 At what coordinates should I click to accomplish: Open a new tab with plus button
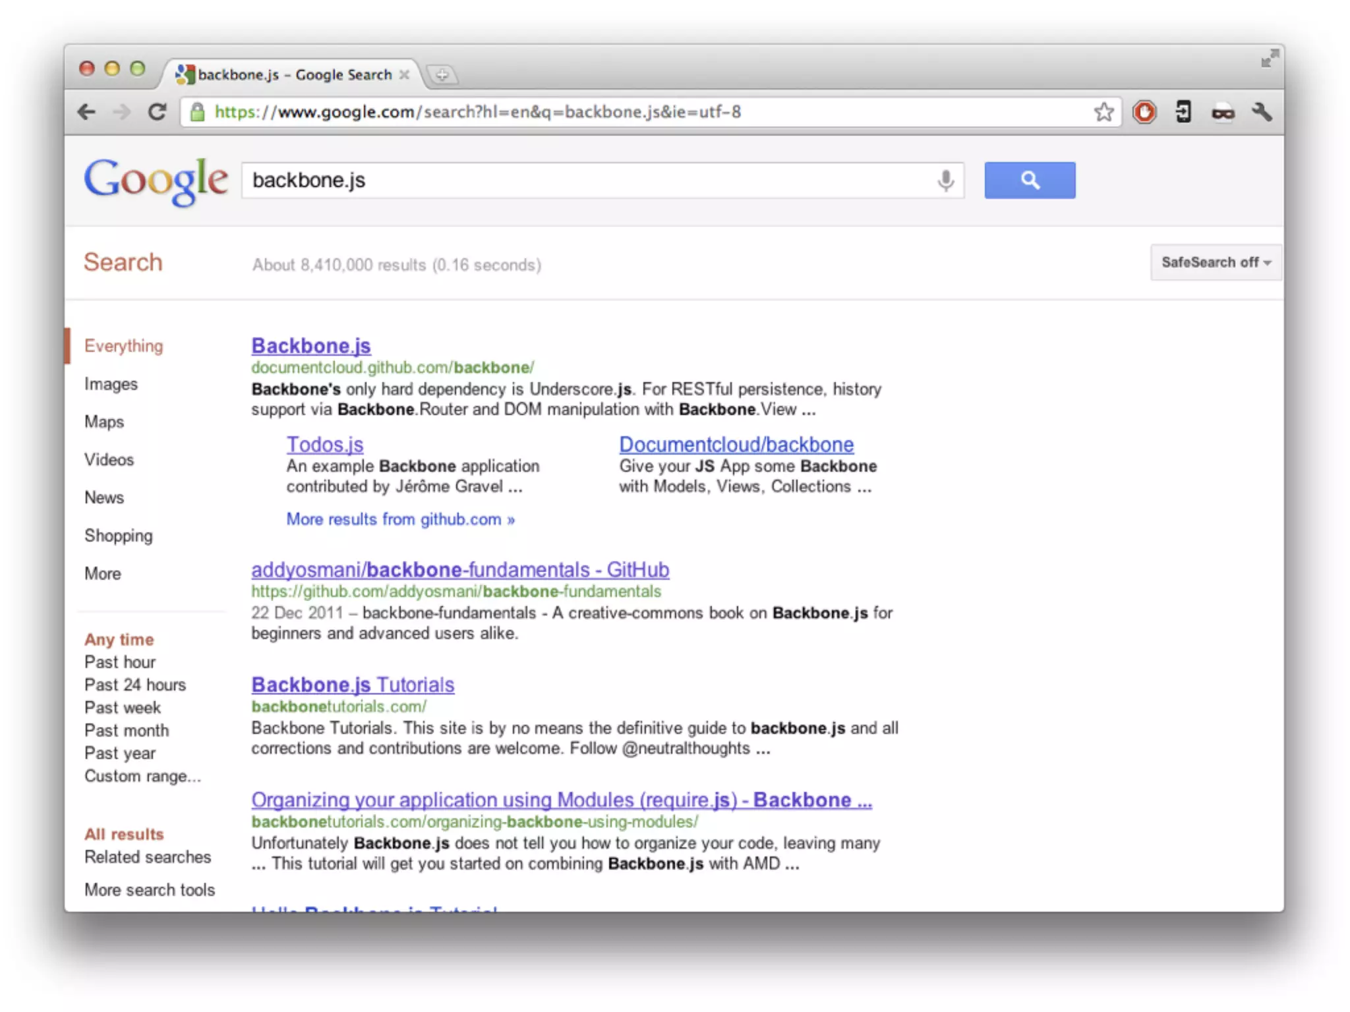(x=442, y=75)
